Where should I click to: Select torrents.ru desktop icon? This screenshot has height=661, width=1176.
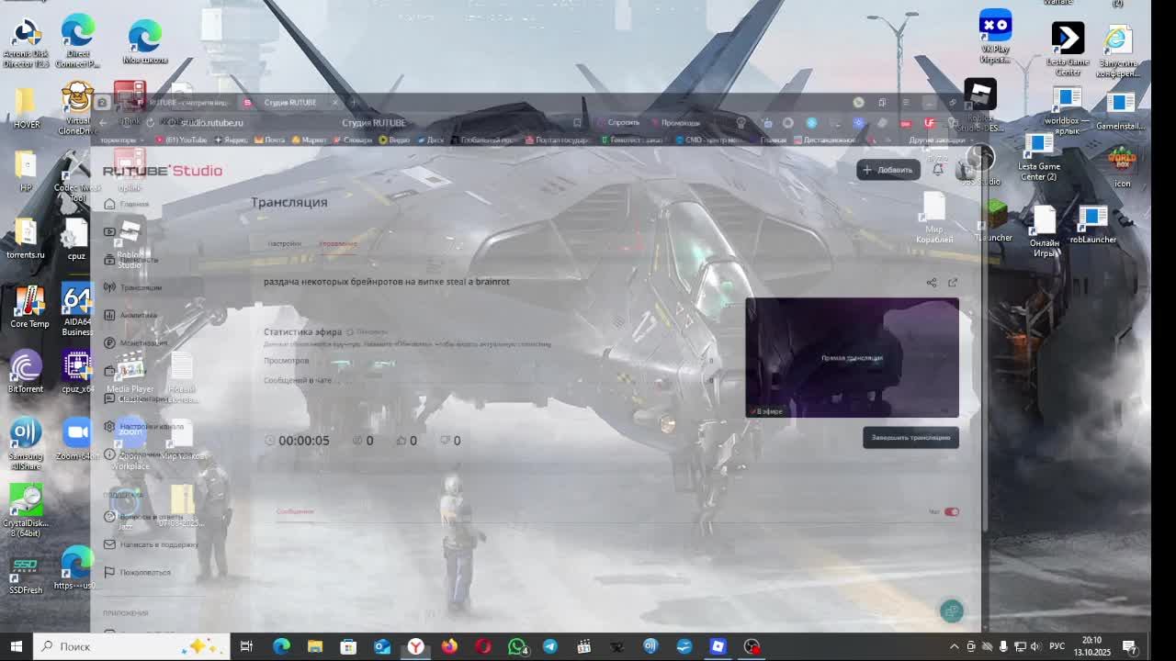coord(26,239)
